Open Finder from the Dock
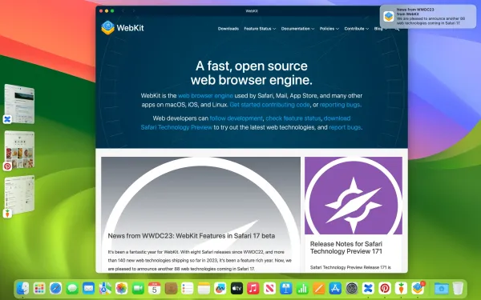 point(22,288)
